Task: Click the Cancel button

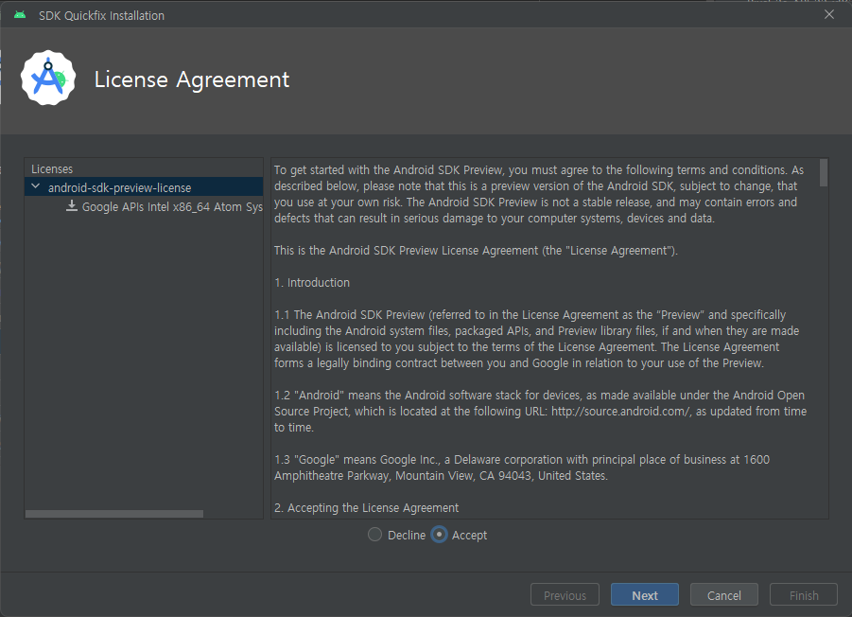Action: 723,594
